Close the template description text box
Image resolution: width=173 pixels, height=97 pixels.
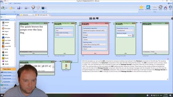[168, 59]
